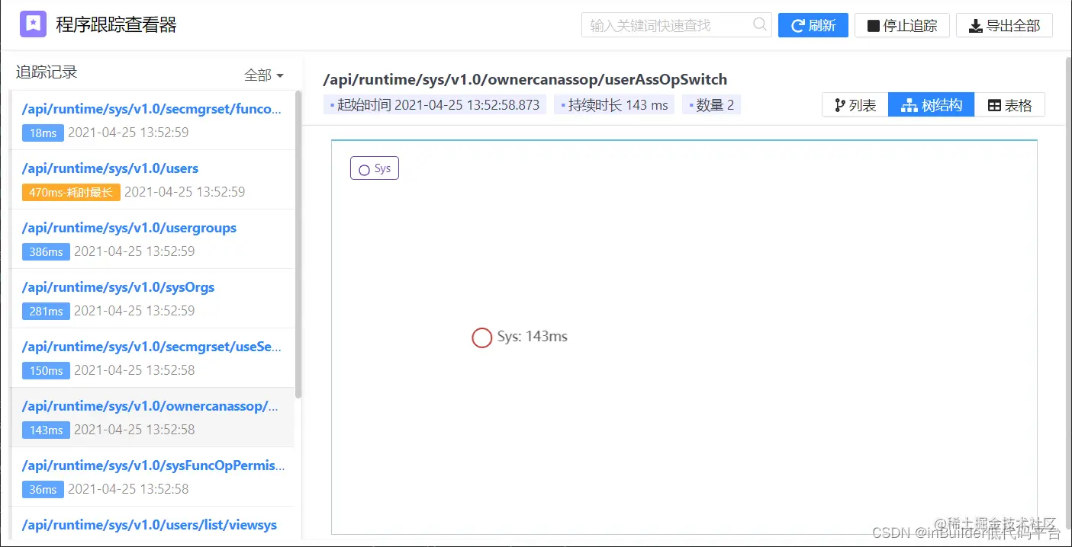Click the 281ms duration badge
1072x547 pixels.
pyautogui.click(x=46, y=311)
